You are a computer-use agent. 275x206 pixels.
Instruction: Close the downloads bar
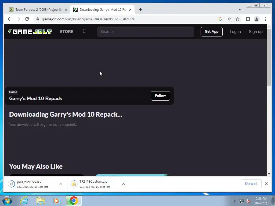point(266,183)
